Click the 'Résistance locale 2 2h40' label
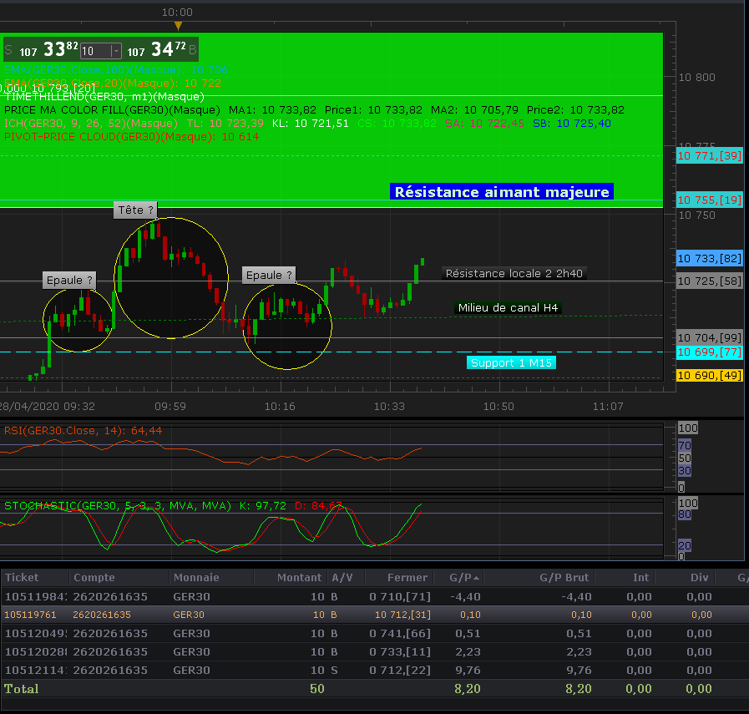The width and height of the screenshot is (749, 714). tap(514, 273)
